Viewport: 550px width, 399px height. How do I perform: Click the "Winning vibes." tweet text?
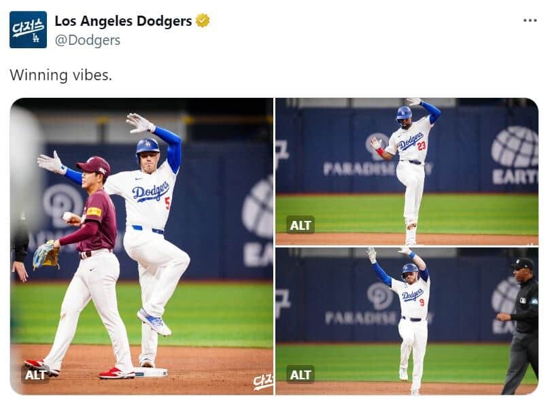[x=61, y=75]
